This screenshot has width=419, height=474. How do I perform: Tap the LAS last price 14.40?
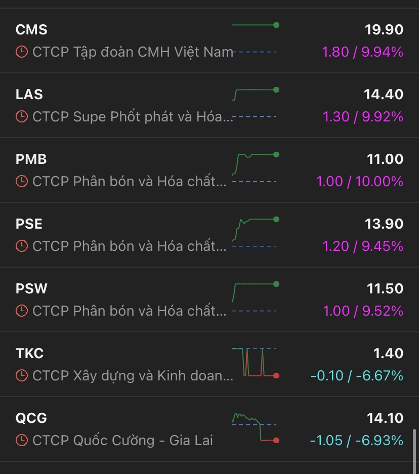pyautogui.click(x=384, y=95)
